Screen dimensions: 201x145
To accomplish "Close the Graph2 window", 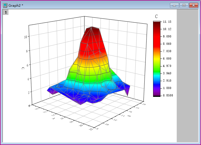I will click(193, 5).
